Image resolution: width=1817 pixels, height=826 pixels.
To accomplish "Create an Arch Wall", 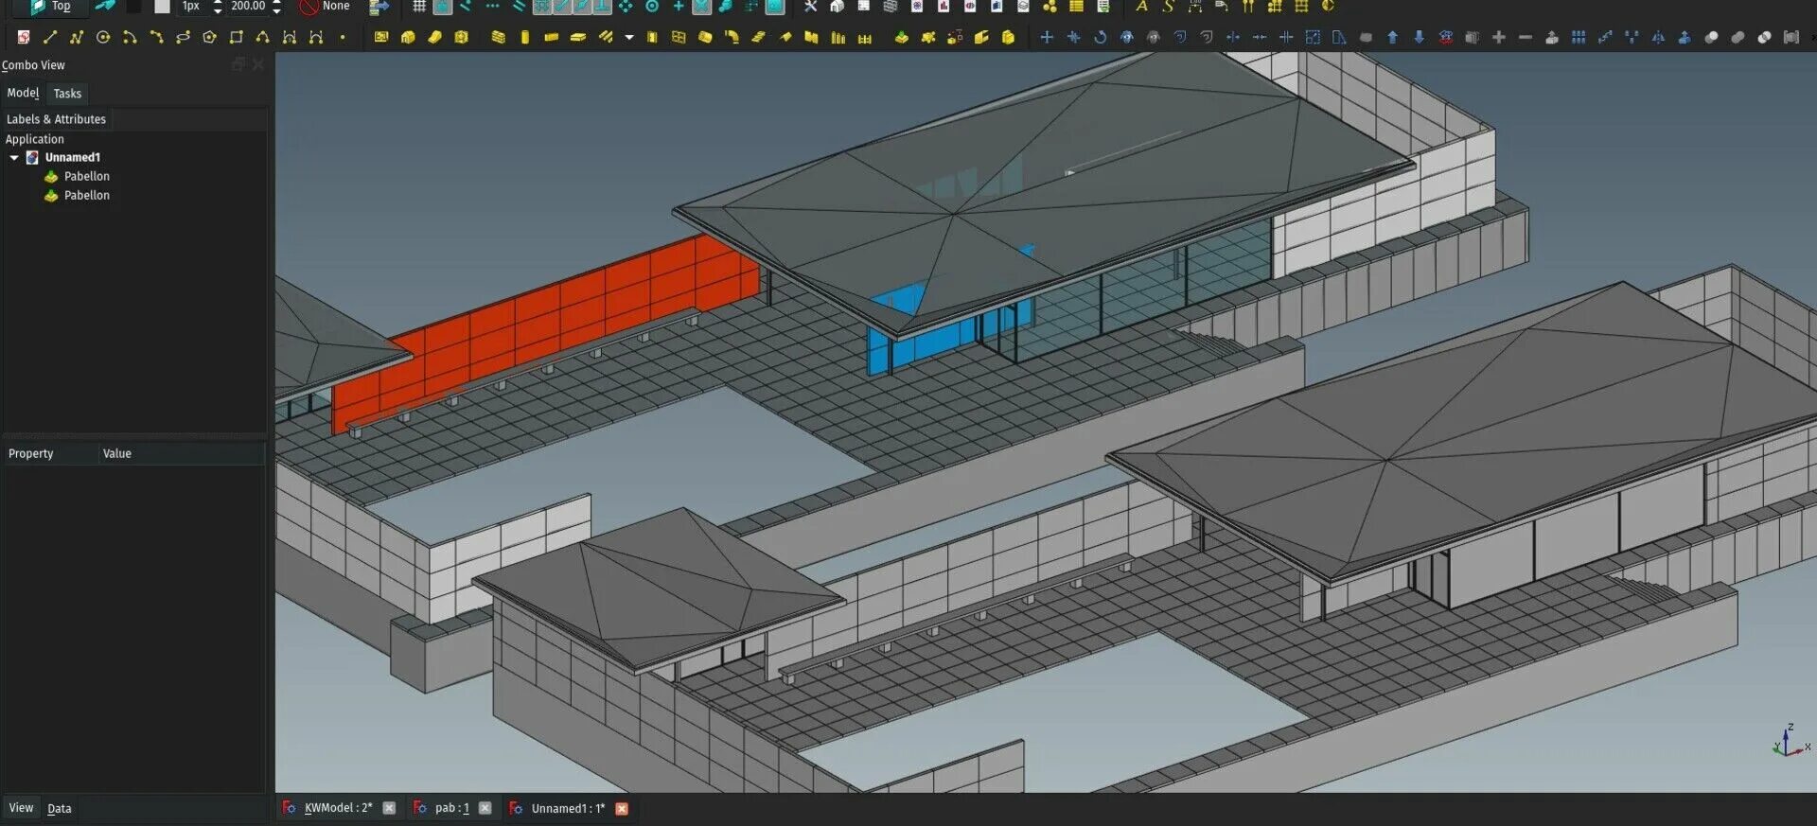I will coord(499,38).
